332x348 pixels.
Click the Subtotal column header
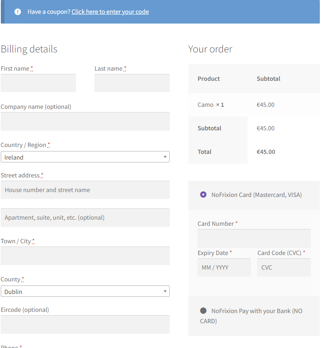tap(268, 78)
